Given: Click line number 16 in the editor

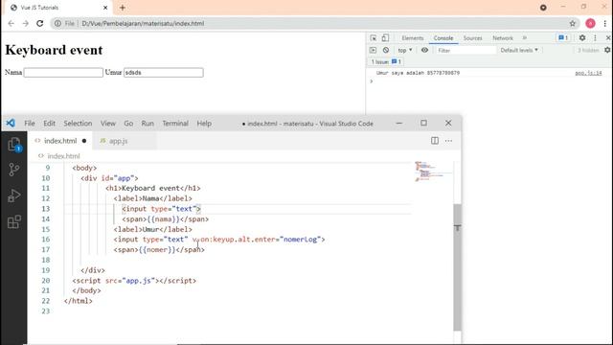Looking at the screenshot, I should (x=46, y=240).
